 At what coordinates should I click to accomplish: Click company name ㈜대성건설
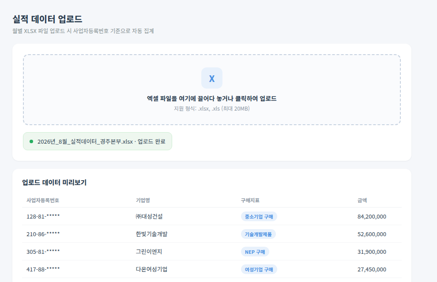pyautogui.click(x=149, y=216)
